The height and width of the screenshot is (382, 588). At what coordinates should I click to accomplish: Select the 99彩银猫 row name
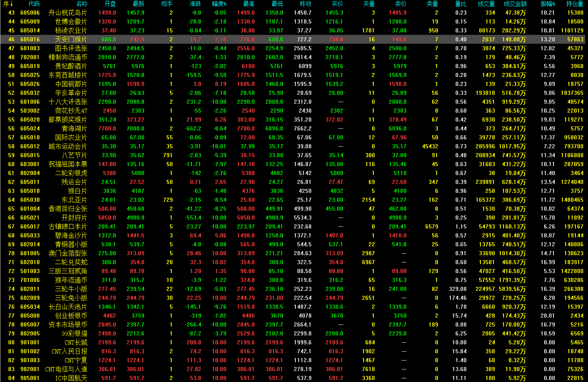pyautogui.click(x=74, y=333)
